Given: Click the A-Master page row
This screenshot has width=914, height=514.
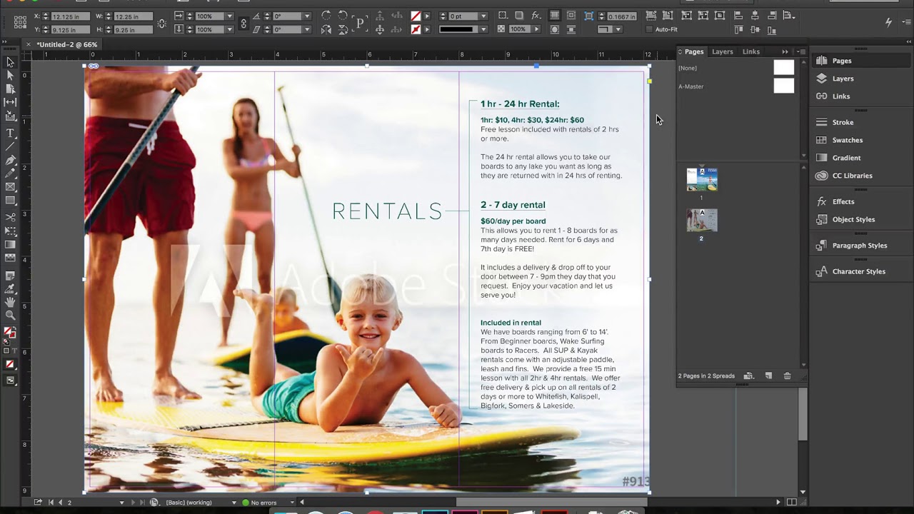Looking at the screenshot, I should tap(735, 86).
